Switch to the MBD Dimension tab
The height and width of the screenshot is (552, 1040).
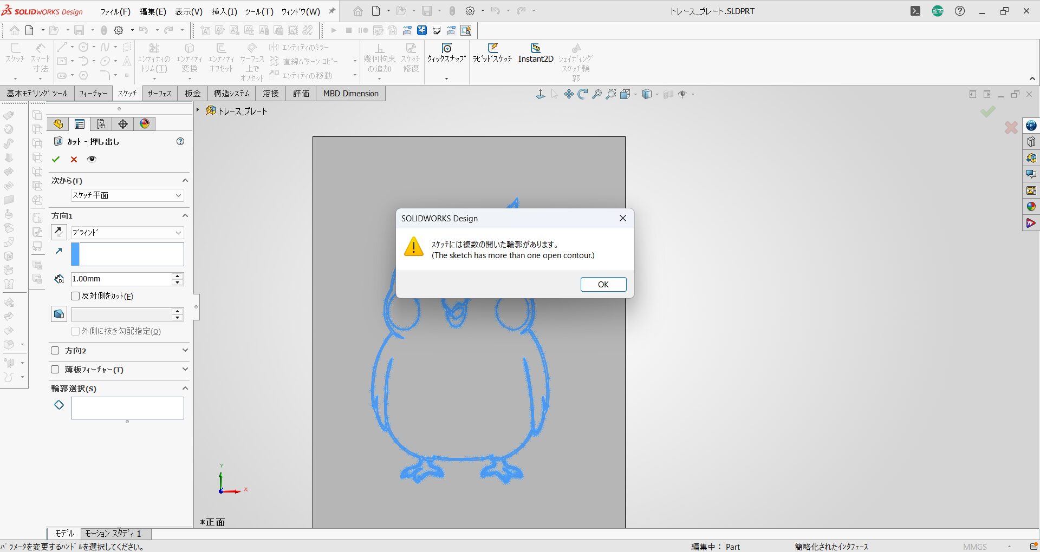tap(351, 94)
